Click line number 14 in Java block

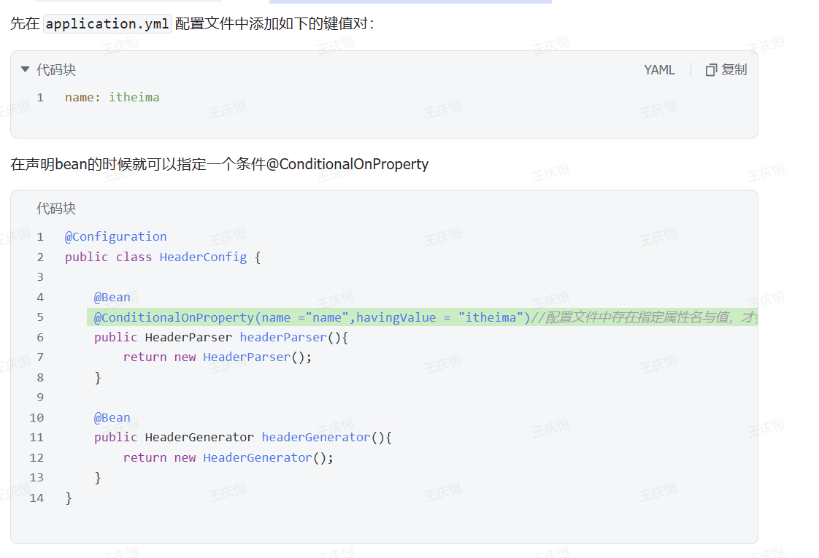click(36, 497)
